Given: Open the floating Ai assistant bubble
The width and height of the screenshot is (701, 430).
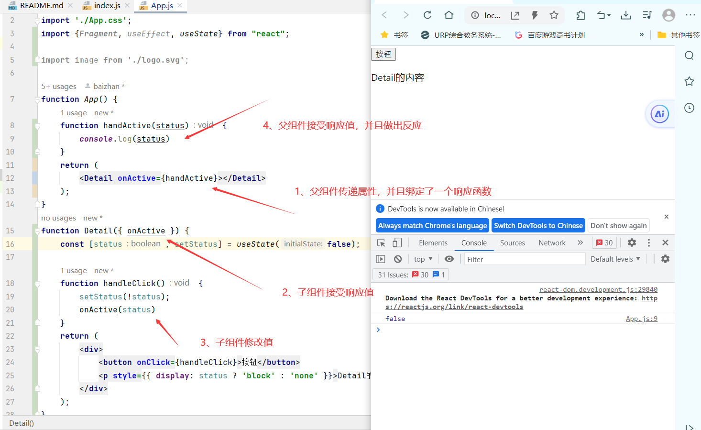Looking at the screenshot, I should point(659,114).
